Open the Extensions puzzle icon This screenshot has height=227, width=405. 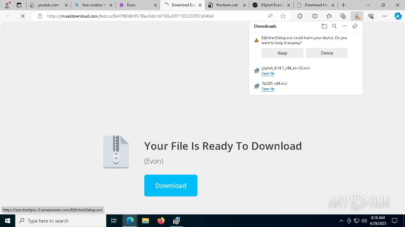click(300, 16)
